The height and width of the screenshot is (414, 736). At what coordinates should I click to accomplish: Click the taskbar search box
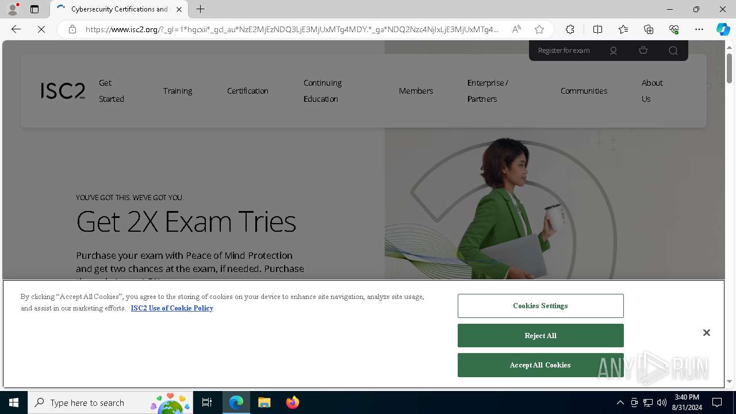[x=110, y=402]
